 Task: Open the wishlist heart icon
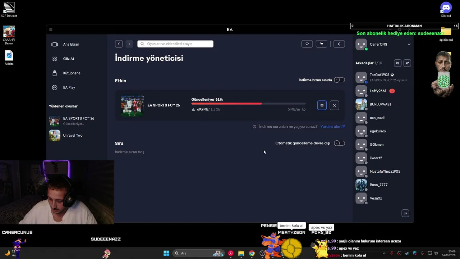coord(307,44)
